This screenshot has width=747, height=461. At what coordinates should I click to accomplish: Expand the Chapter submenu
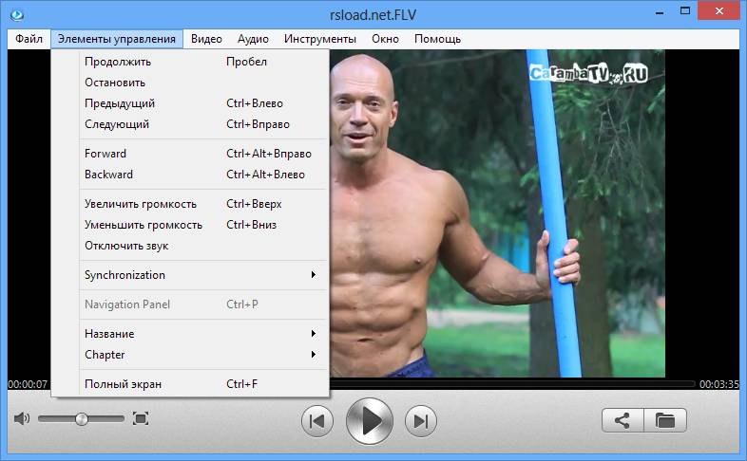[x=190, y=355]
